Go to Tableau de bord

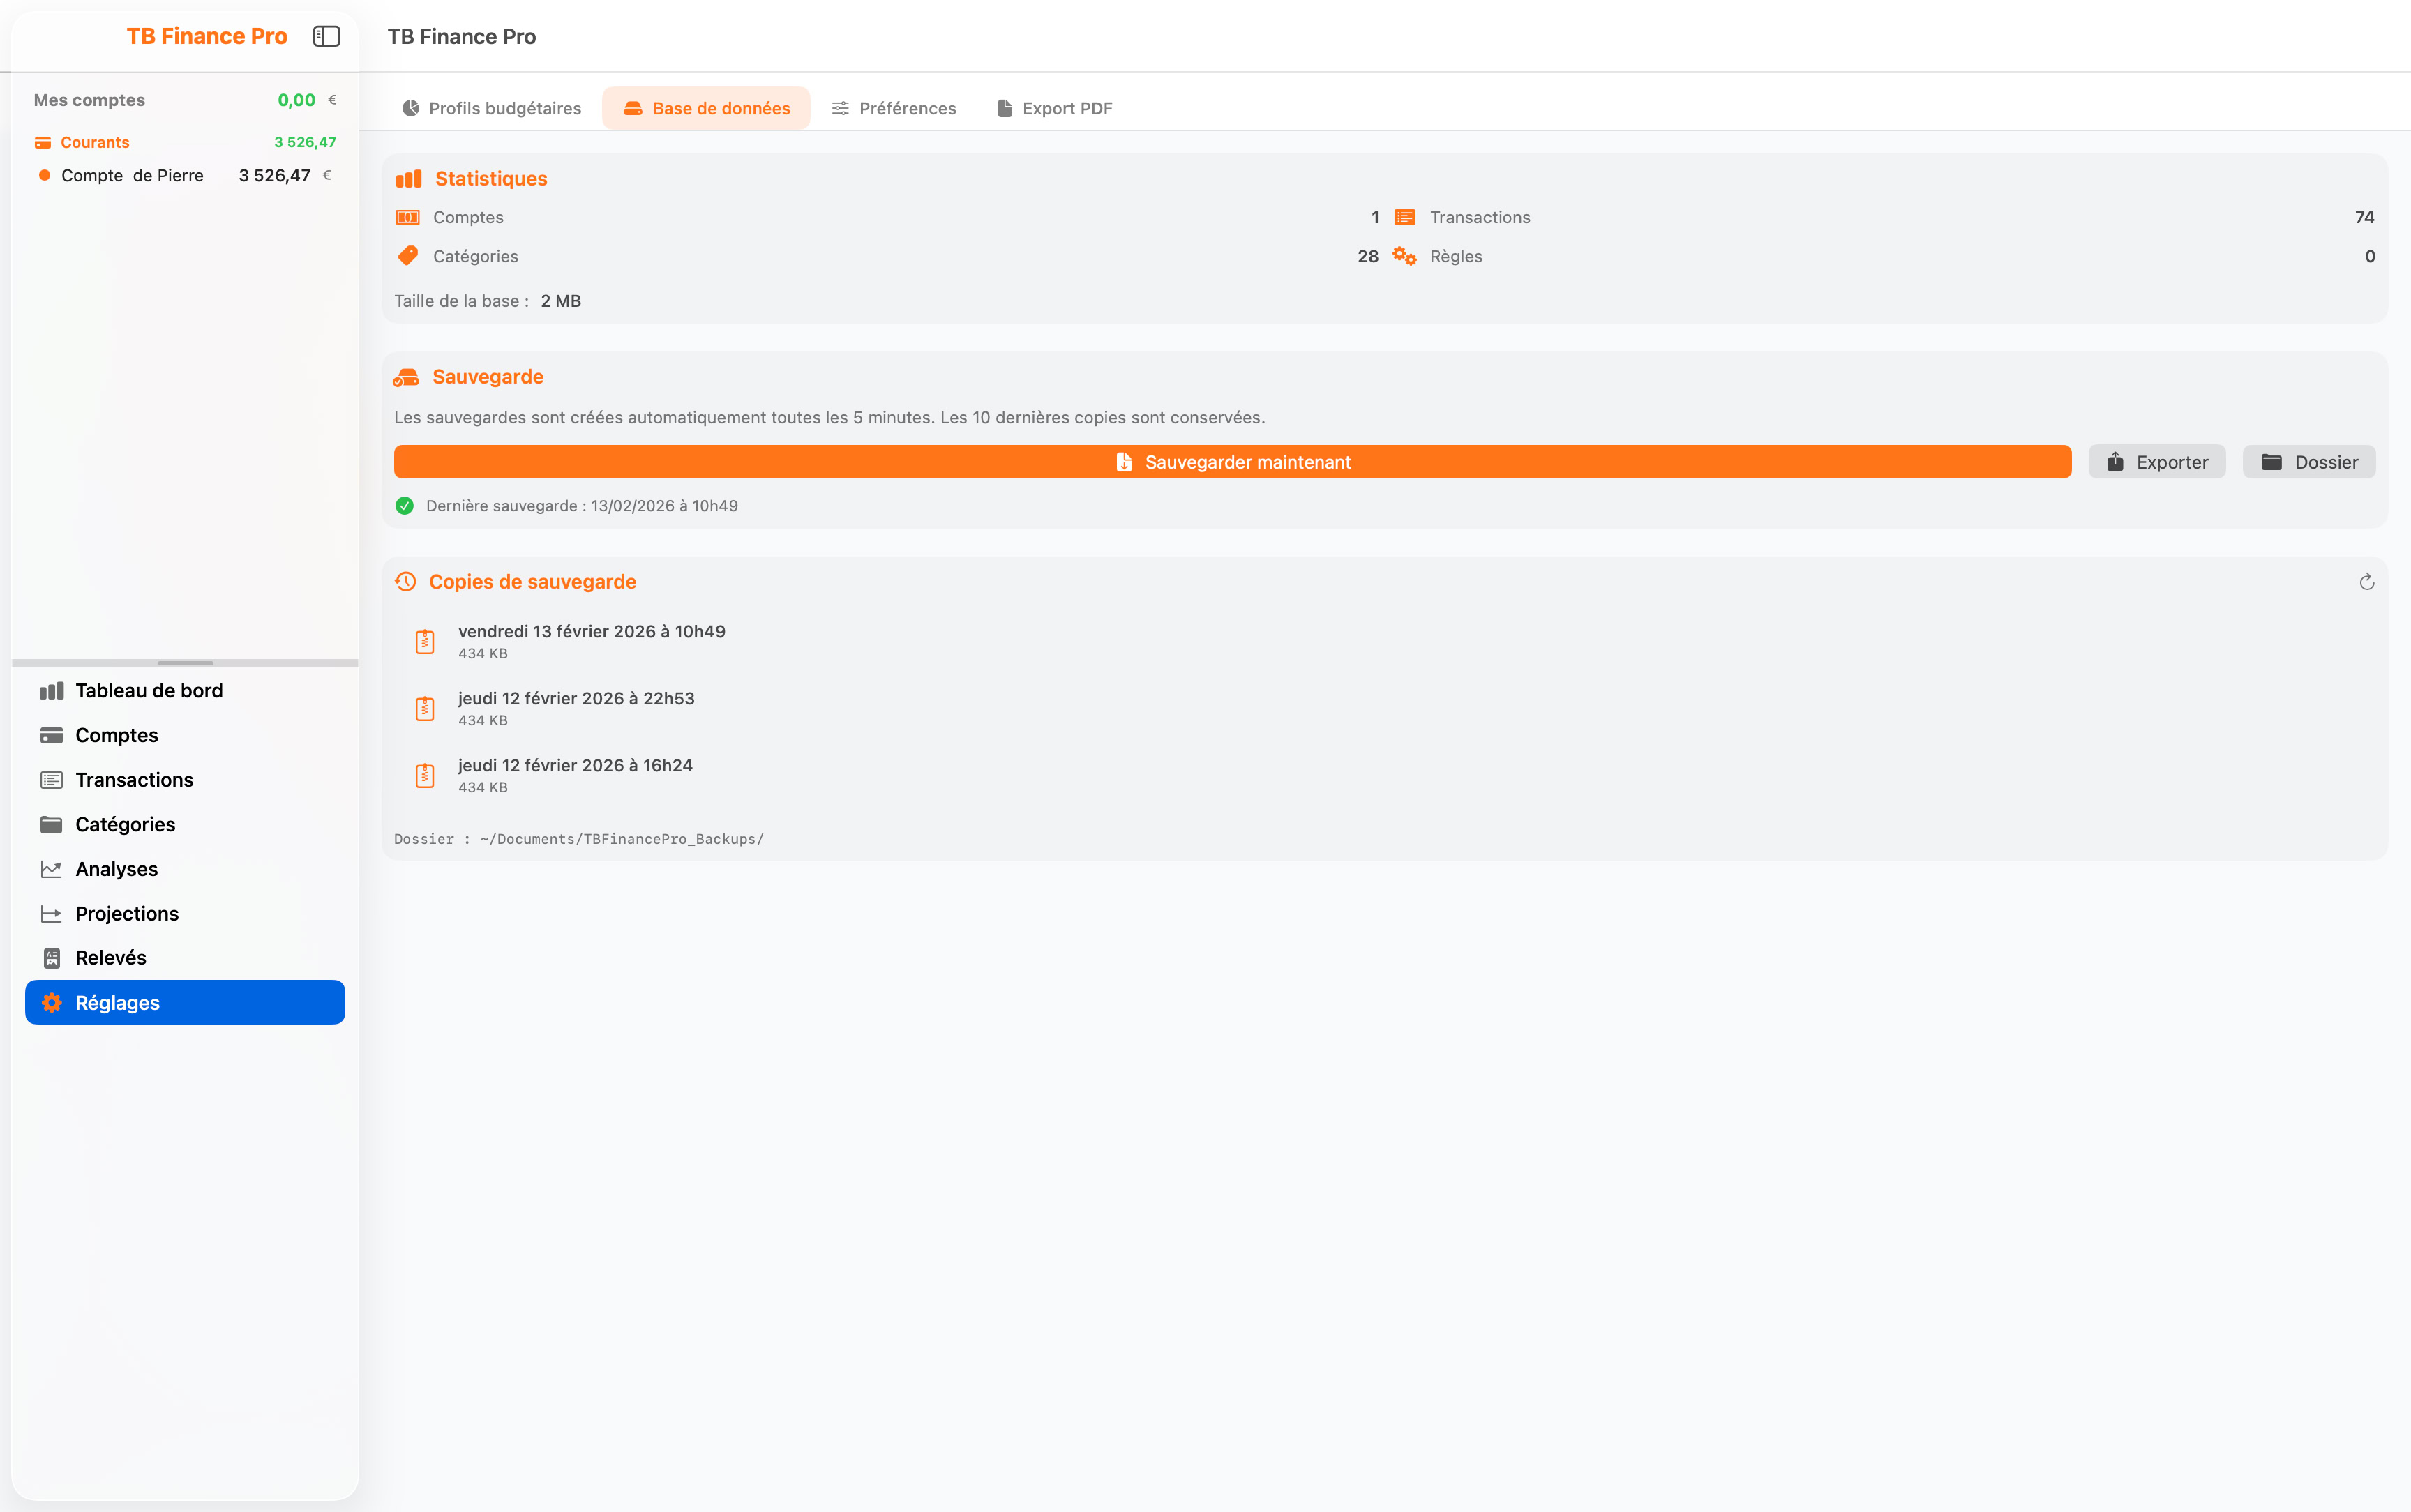tap(148, 691)
